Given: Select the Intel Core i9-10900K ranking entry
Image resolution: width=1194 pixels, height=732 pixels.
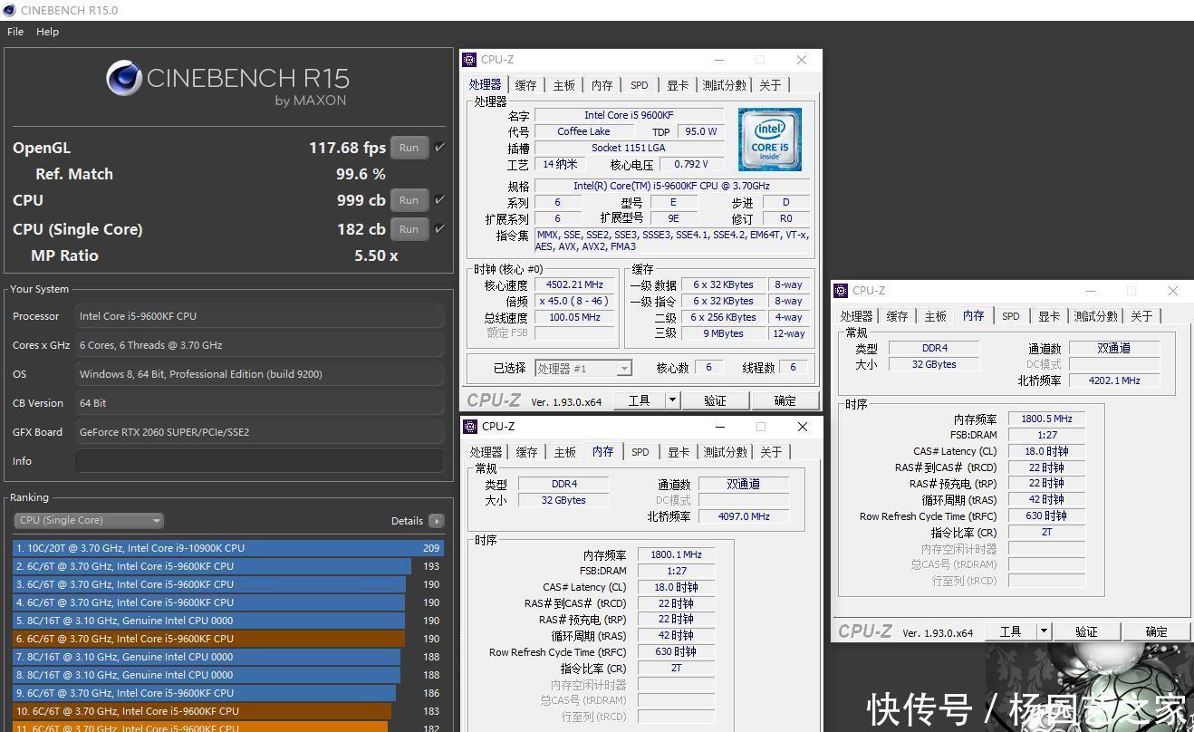Looking at the screenshot, I should coord(228,548).
